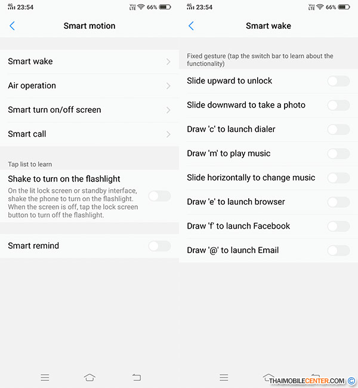The width and height of the screenshot is (358, 388).
Task: Tap the home icon on the left phone
Action: (89, 377)
